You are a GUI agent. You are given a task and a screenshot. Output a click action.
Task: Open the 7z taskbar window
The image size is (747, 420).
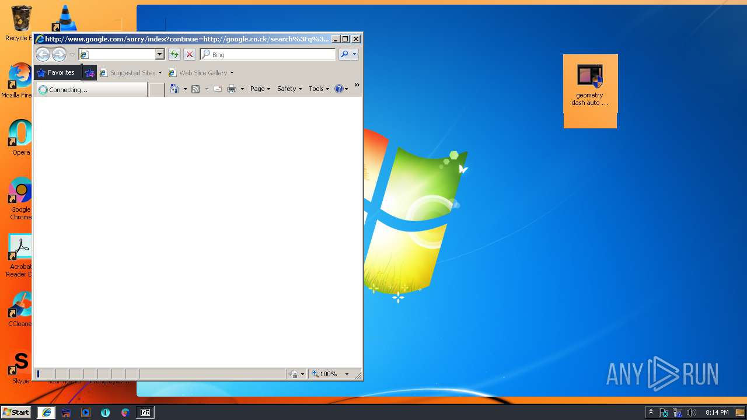click(x=145, y=412)
